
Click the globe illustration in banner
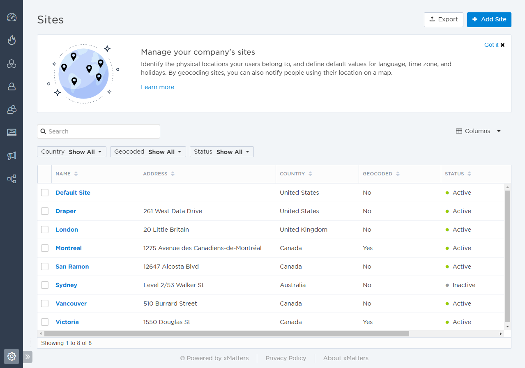(84, 74)
